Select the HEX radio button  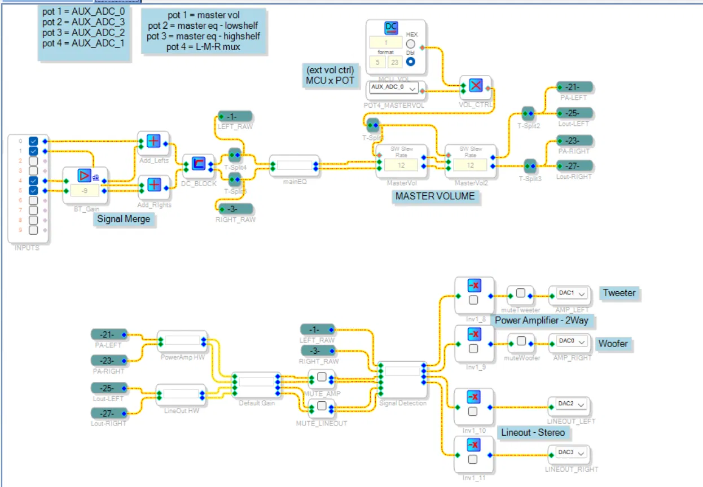coord(411,44)
